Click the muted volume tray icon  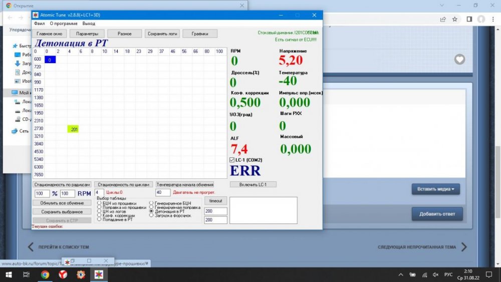[x=436, y=274]
